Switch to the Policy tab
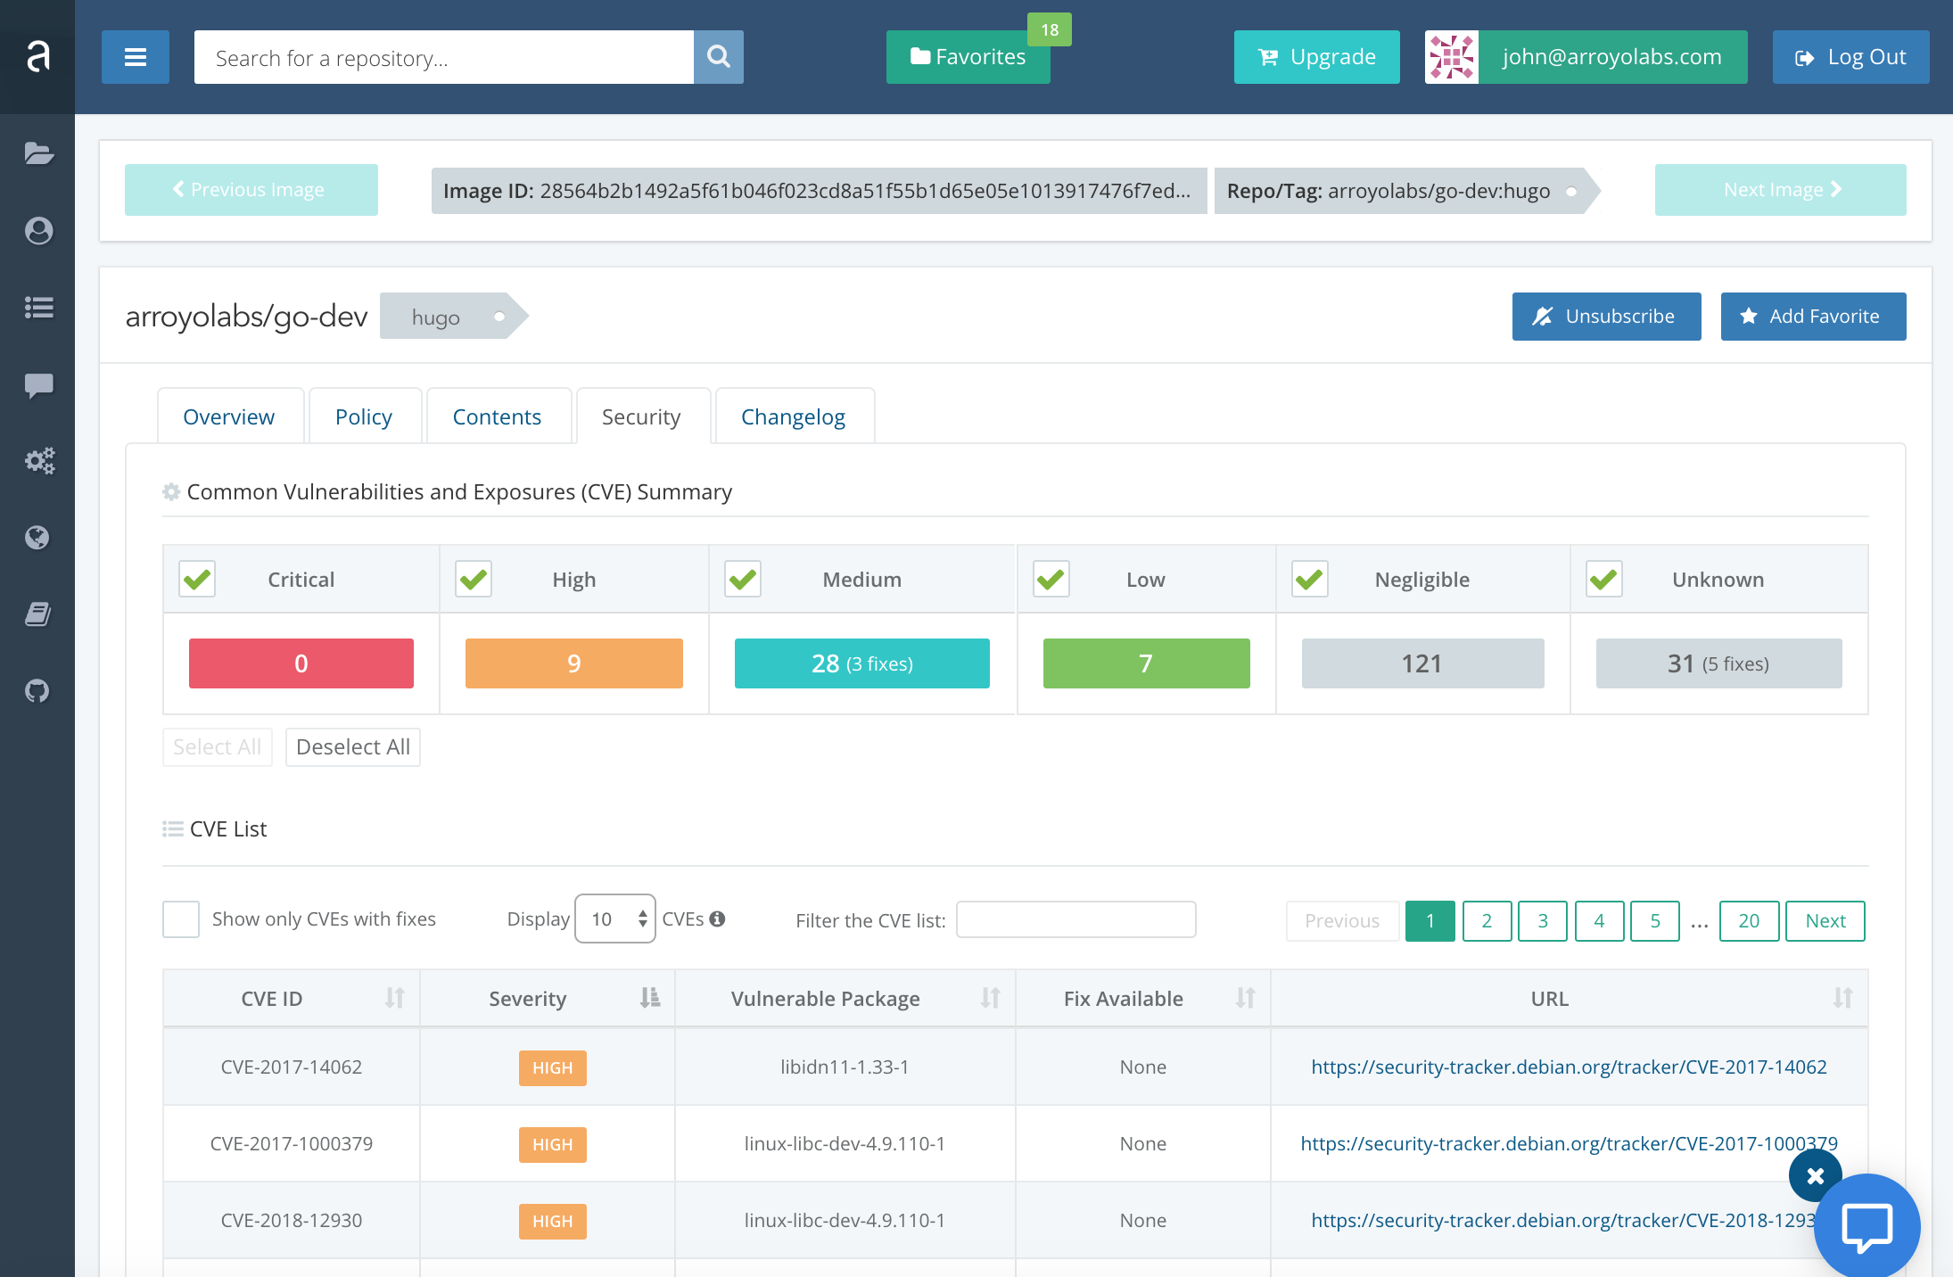 click(360, 415)
